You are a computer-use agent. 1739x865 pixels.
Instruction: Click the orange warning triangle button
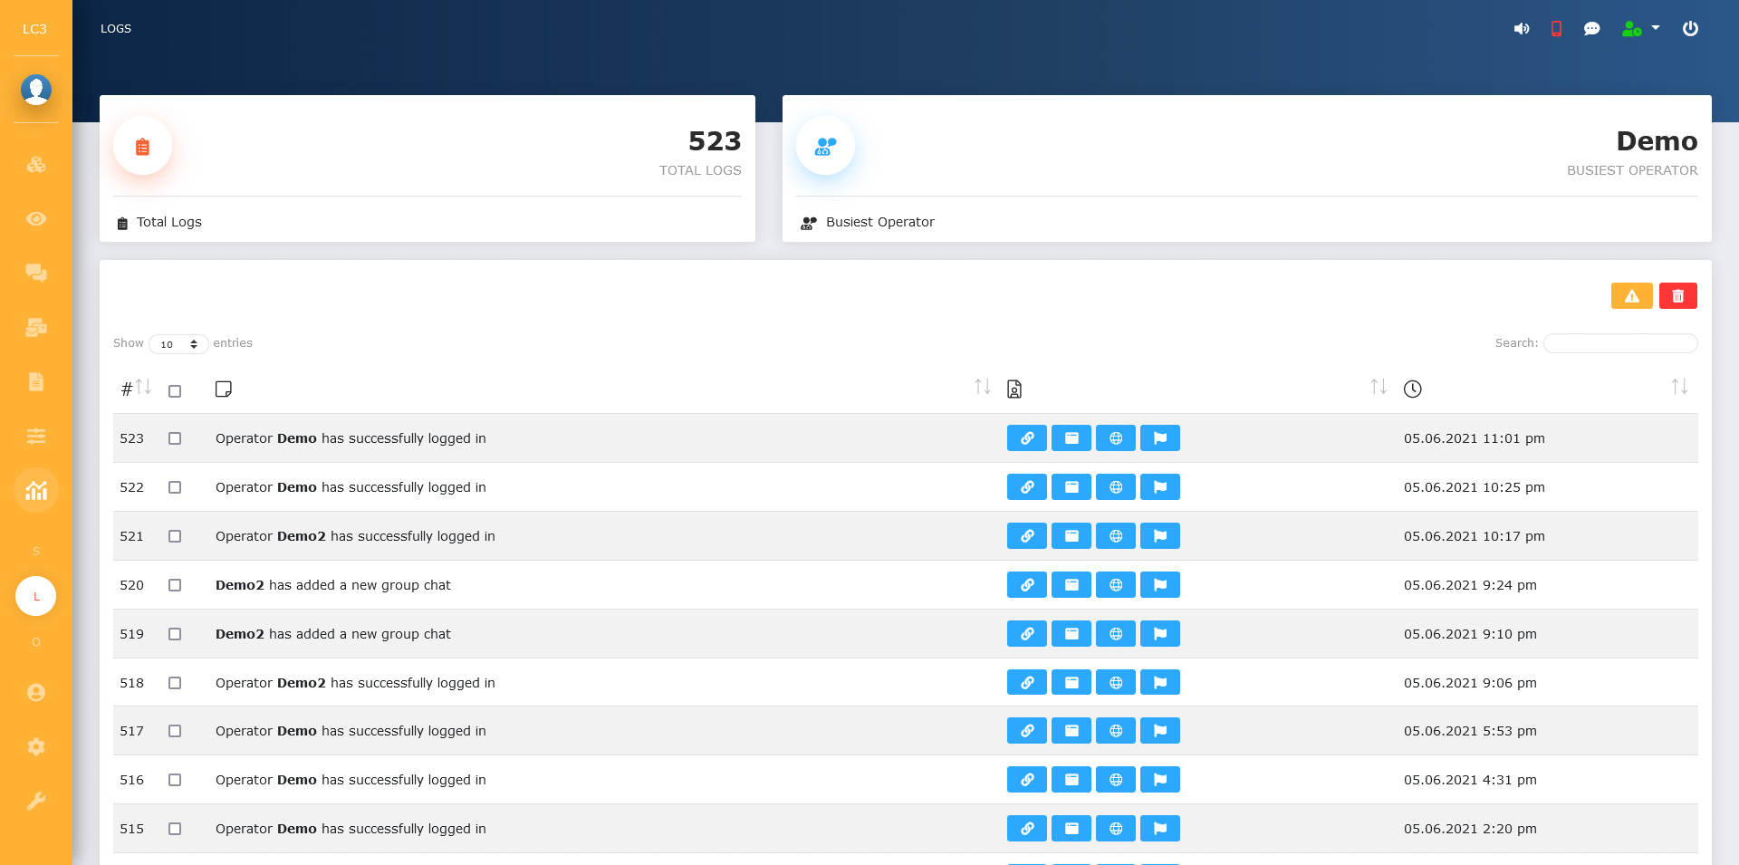1631,296
